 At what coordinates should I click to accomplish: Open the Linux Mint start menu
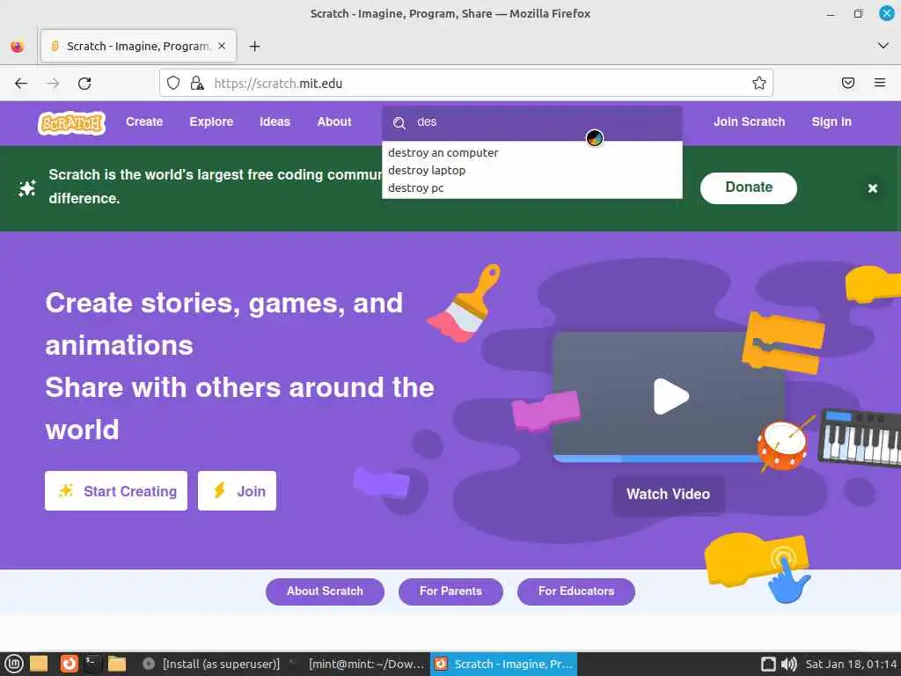tap(14, 664)
